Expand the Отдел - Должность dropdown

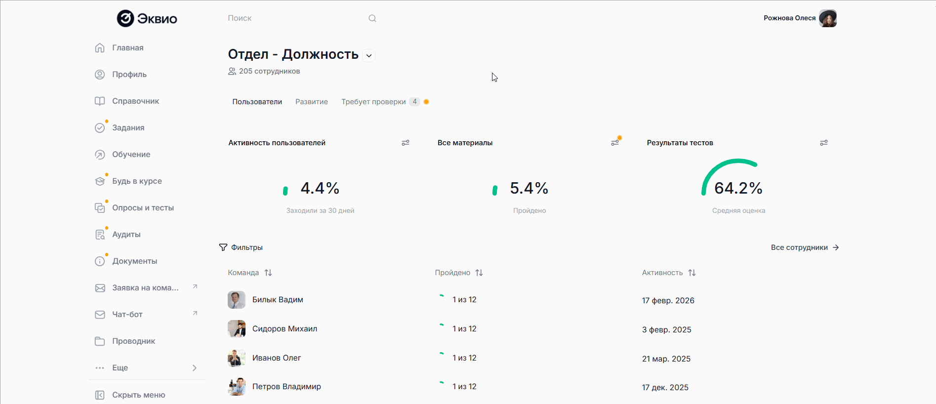pyautogui.click(x=369, y=56)
